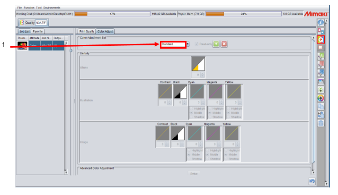
Task: Open the job information icon in sidebar
Action: point(320,23)
